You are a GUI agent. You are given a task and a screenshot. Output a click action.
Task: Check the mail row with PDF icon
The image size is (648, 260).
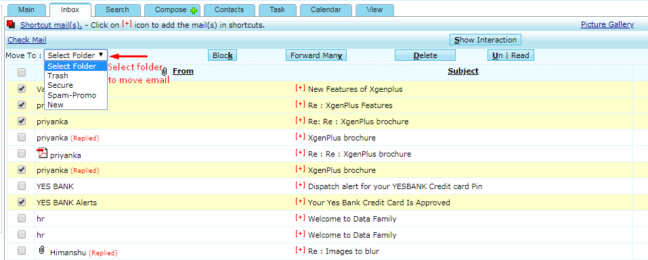[22, 153]
